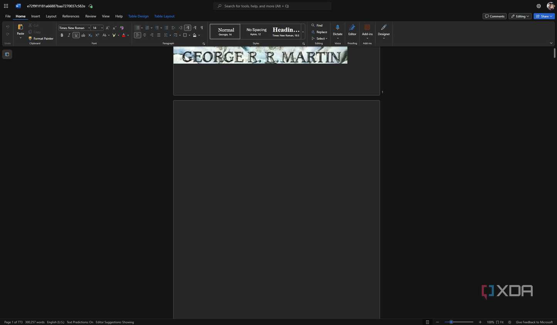Switch to the Layout tab
Viewport: 557px width, 325px height.
[x=51, y=16]
